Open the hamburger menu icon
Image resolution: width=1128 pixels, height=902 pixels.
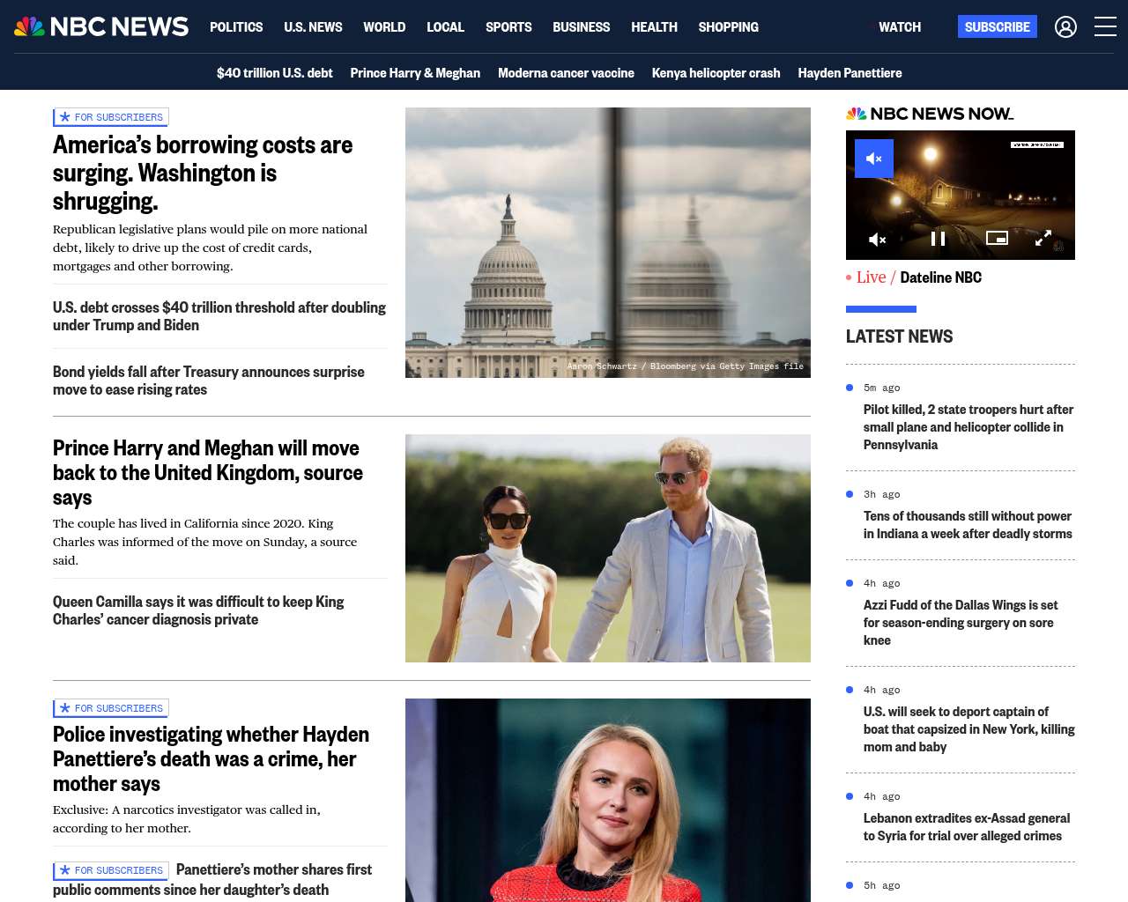pyautogui.click(x=1105, y=26)
